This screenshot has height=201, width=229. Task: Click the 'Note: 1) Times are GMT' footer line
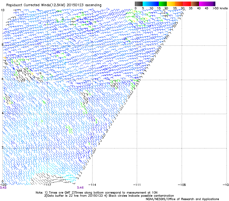click(97, 193)
